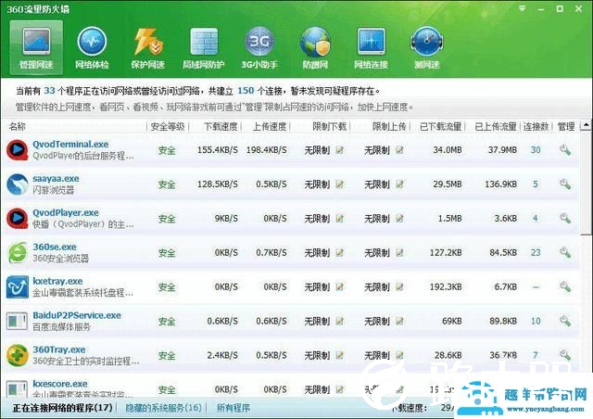Click the 360Tray.exe app icon
Screen dimensions: 593x419
tap(17, 355)
